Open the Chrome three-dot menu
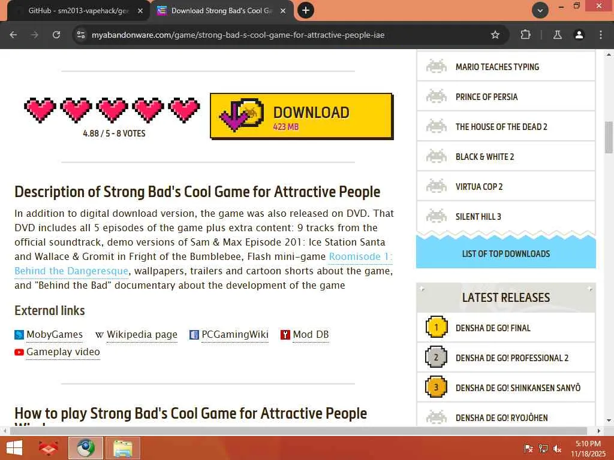The width and height of the screenshot is (614, 460). (601, 35)
